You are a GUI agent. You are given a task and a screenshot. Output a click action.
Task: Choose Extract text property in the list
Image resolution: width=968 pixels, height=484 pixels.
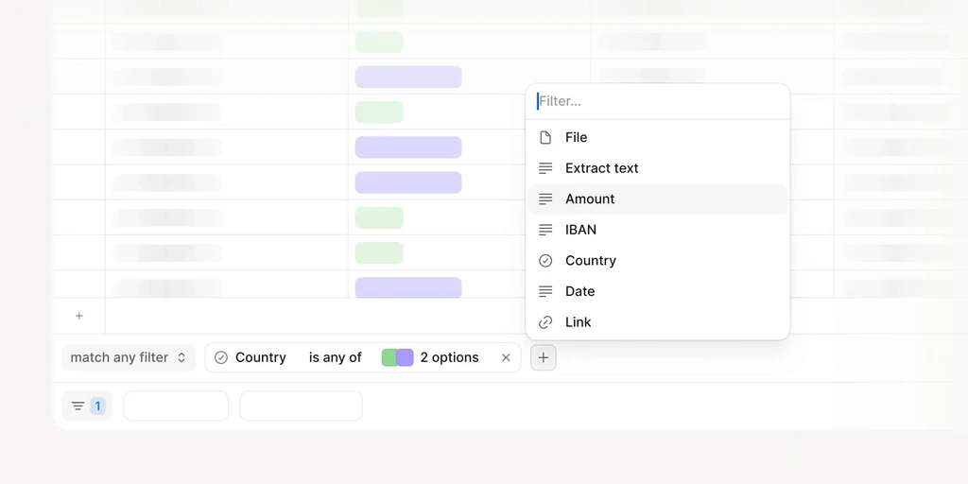click(x=658, y=168)
